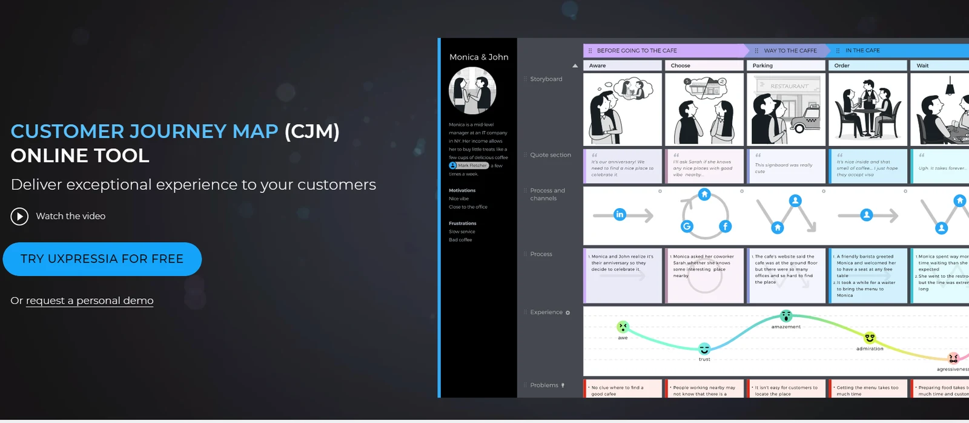The height and width of the screenshot is (423, 969).
Task: Open the Parking storyboard with RESTAURANT sign
Action: tap(786, 110)
